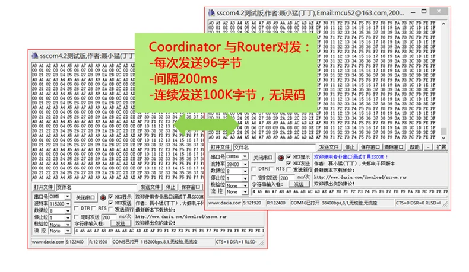Click the red port indicator in COM5 window
This screenshot has height=272, width=469.
click(x=103, y=197)
